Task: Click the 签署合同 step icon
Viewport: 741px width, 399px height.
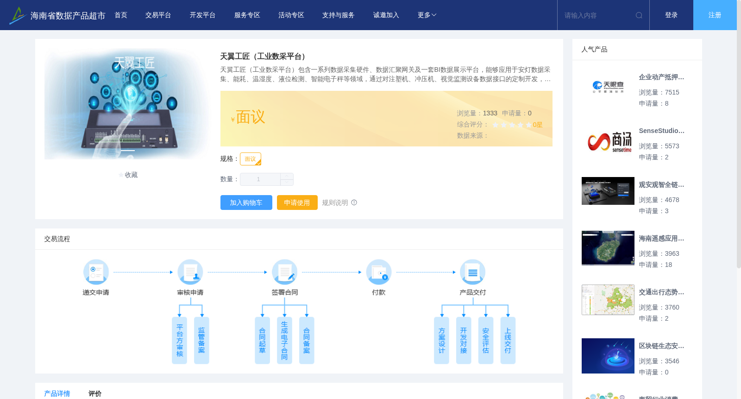Action: point(284,272)
